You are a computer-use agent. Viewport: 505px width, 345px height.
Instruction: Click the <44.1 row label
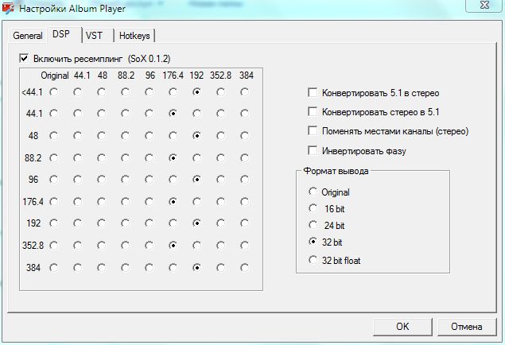tap(32, 92)
